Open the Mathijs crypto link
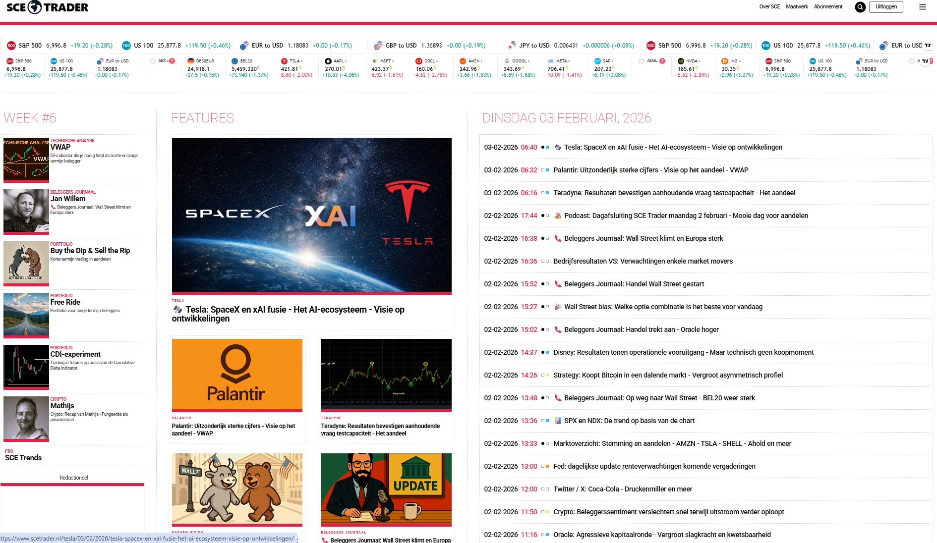 click(x=62, y=406)
